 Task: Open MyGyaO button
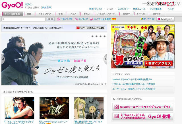(166, 19)
